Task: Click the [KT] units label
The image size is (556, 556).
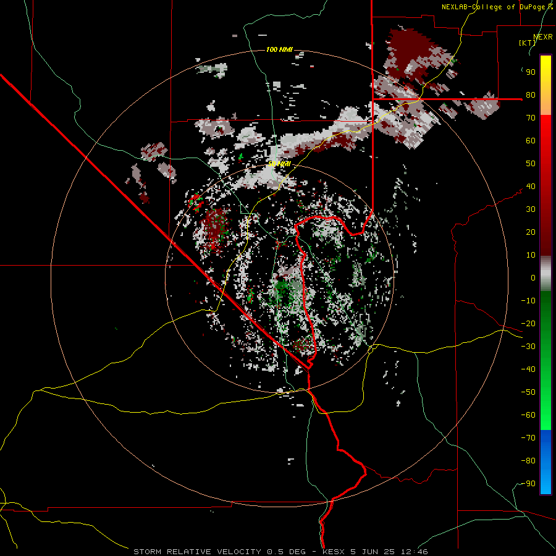Action: pos(528,43)
